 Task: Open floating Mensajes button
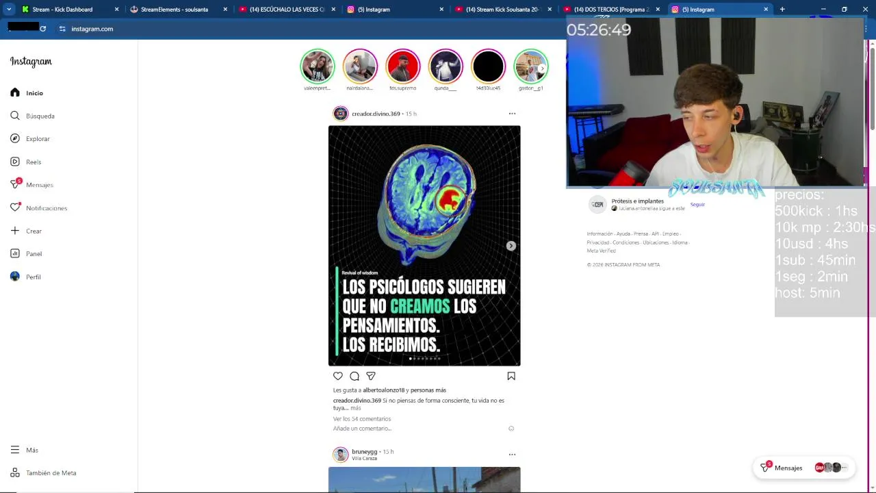point(805,468)
